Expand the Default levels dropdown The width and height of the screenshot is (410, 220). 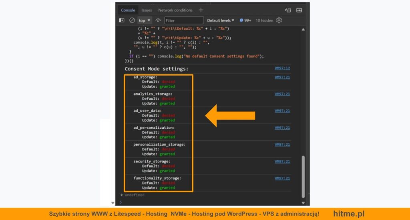coord(221,20)
